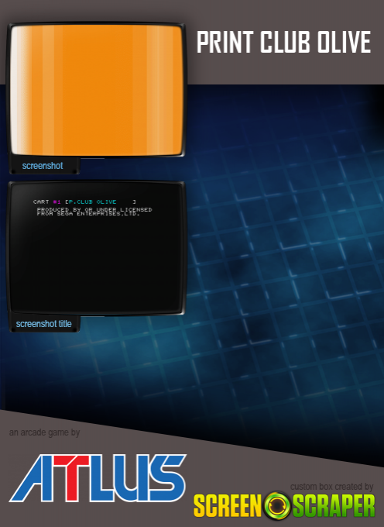Click the S letter of Atlus logo
Viewport: 384px width, 527px height.
166,477
